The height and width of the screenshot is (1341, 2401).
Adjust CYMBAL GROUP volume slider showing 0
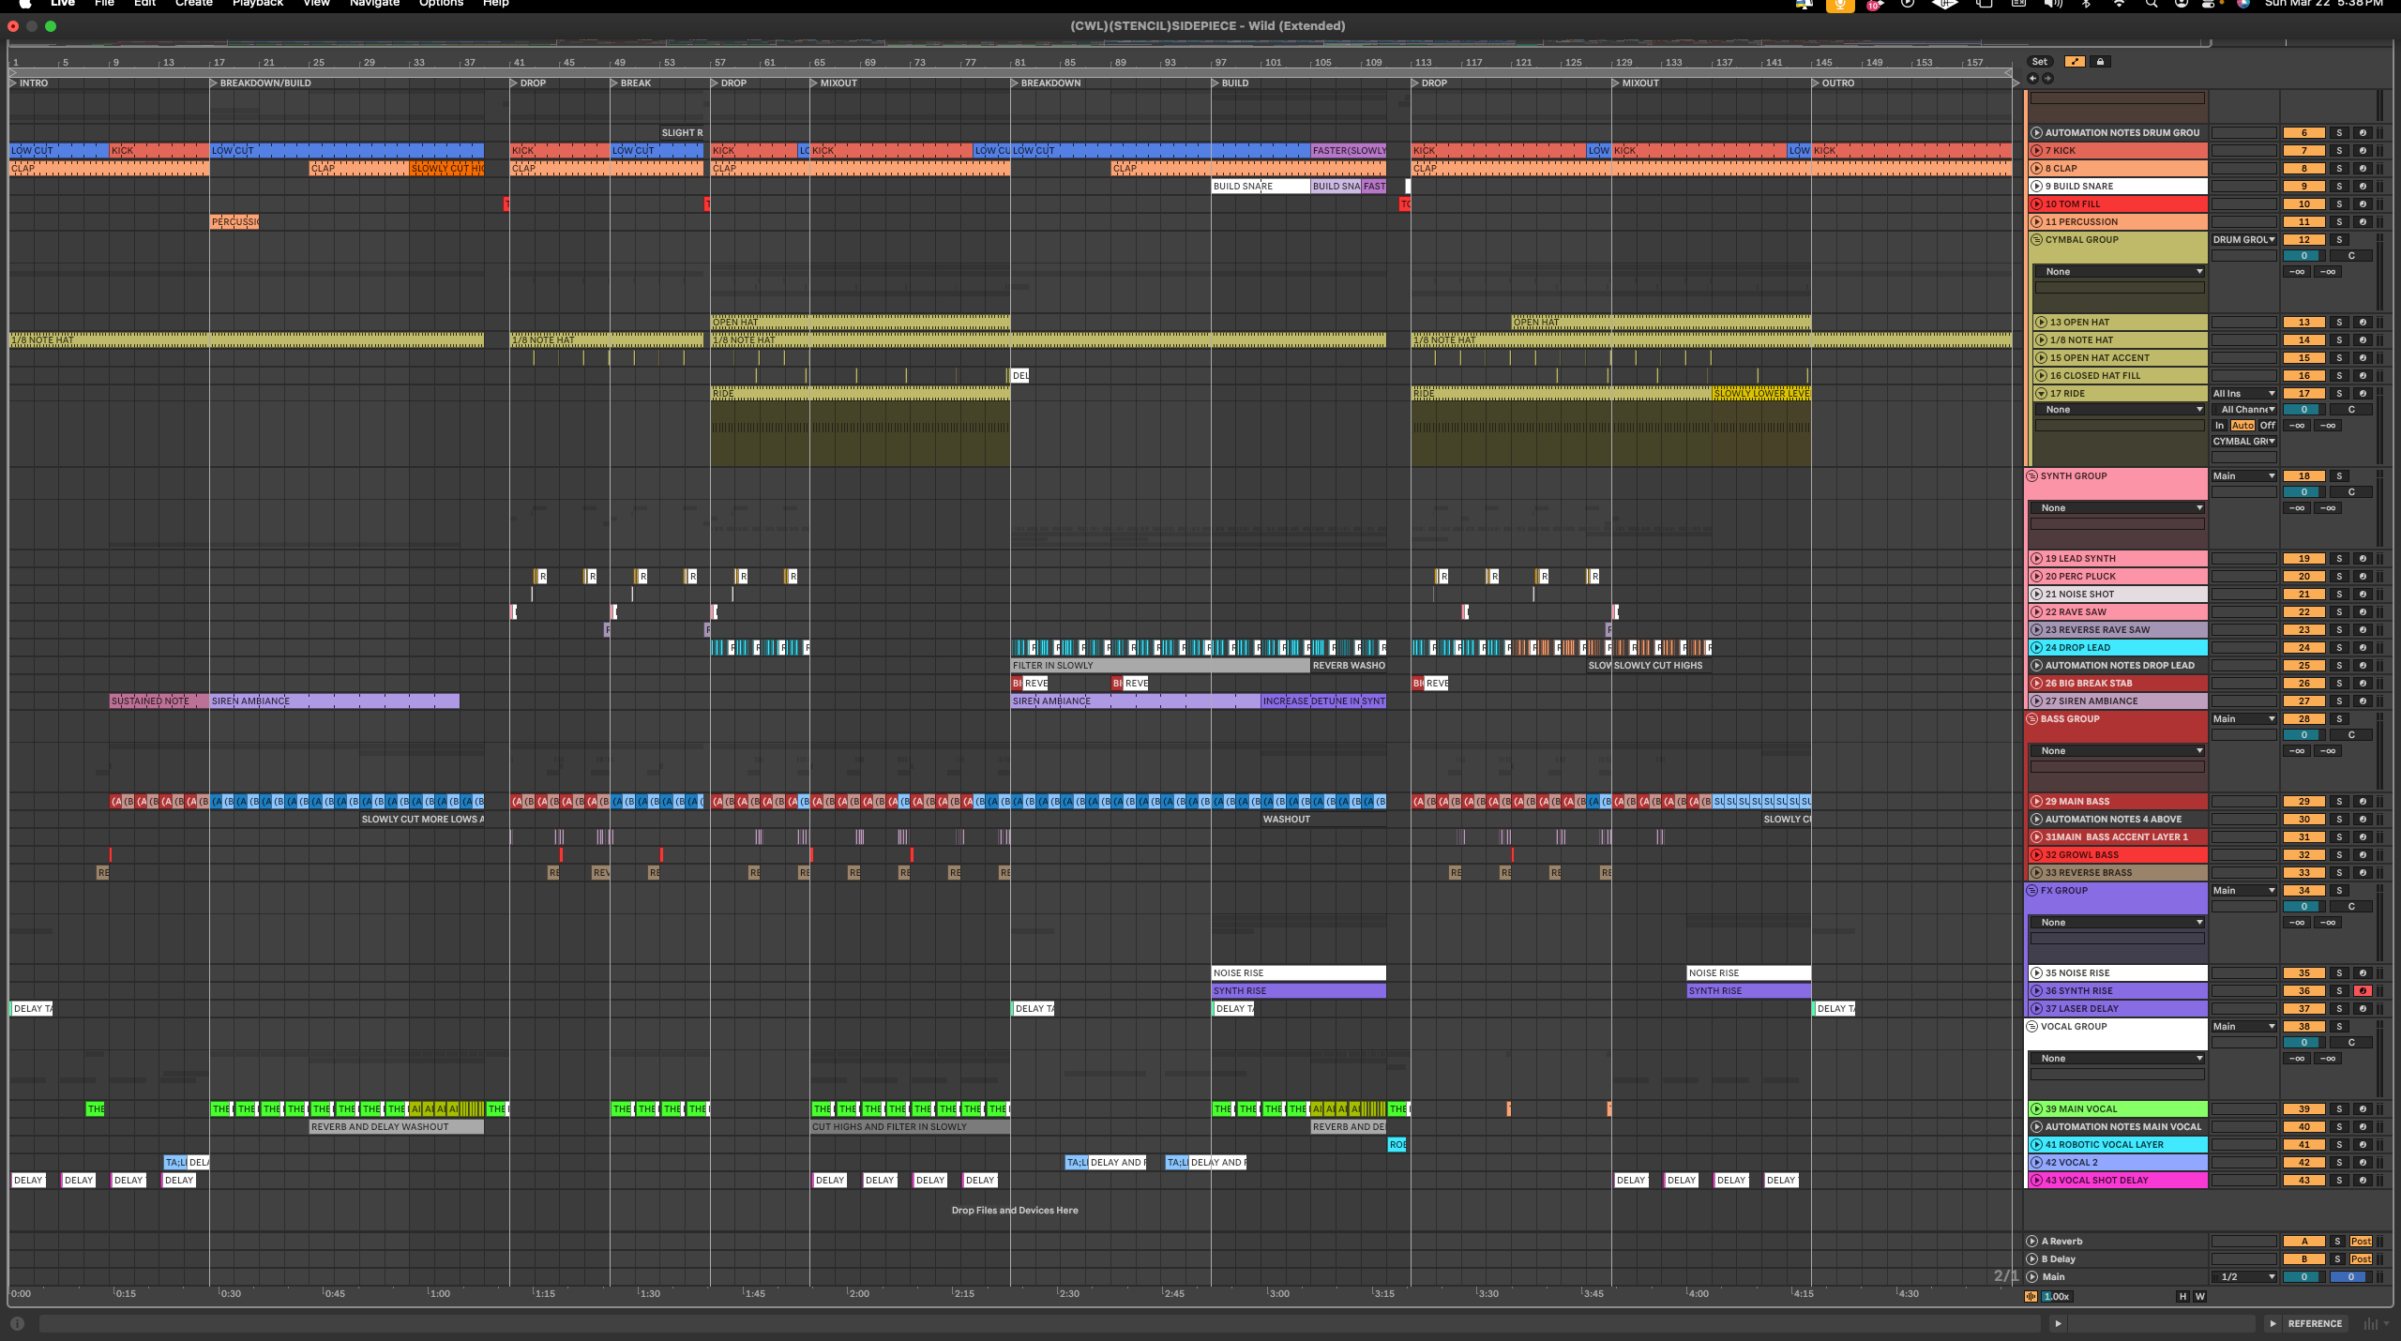pos(2303,256)
